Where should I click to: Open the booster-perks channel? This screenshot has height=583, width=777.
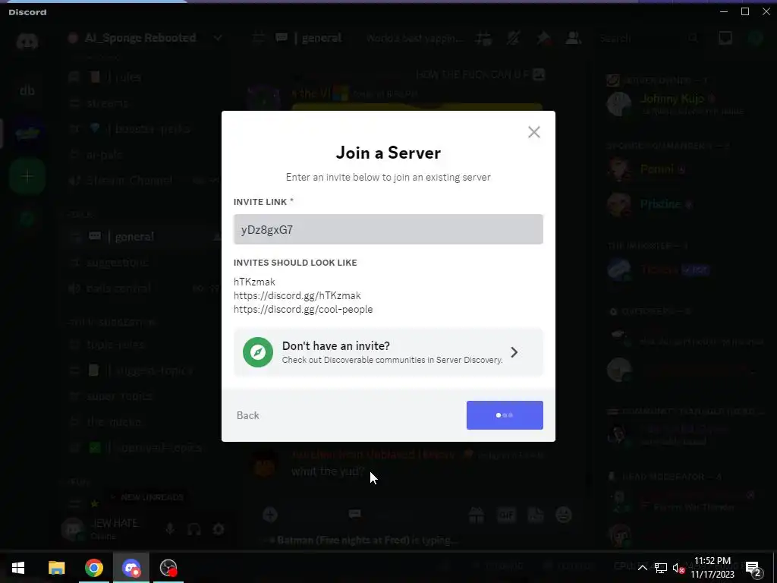[143, 129]
